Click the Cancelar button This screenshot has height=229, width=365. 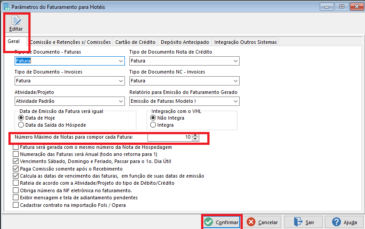(x=262, y=222)
